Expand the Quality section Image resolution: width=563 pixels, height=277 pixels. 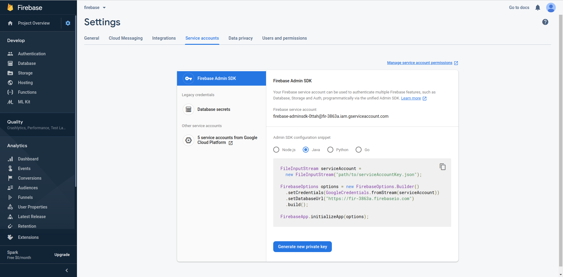pos(36,124)
